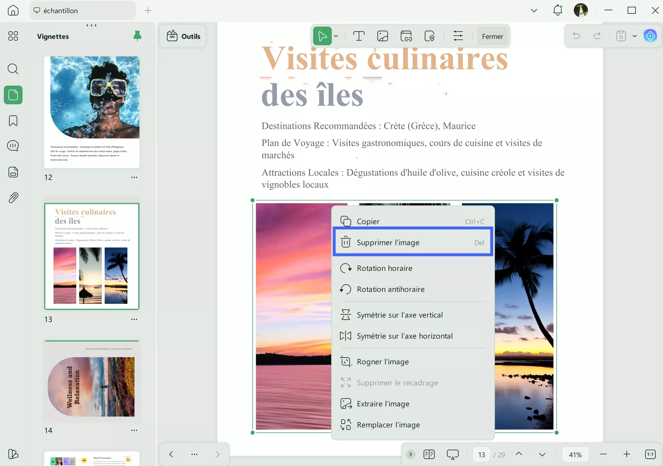This screenshot has width=663, height=466.
Task: Enter presentation mode from the status bar
Action: [x=452, y=454]
